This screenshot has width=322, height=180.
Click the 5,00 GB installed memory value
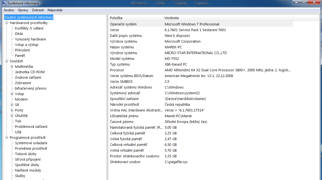point(171,128)
